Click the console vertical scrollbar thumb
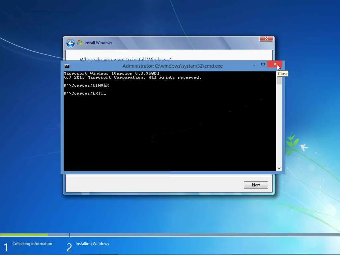 pos(279,80)
